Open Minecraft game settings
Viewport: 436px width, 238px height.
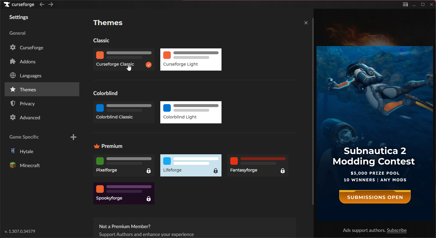(x=42, y=165)
